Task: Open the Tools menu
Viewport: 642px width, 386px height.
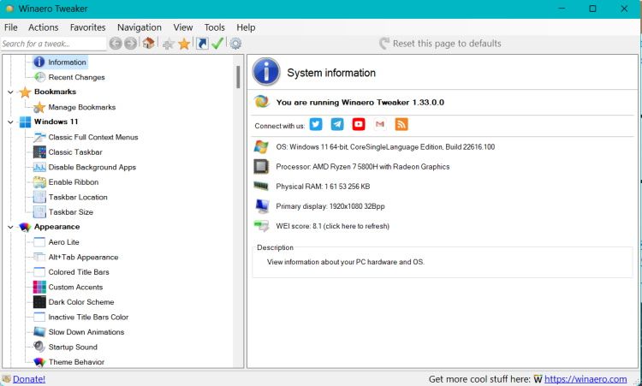Action: (x=215, y=27)
